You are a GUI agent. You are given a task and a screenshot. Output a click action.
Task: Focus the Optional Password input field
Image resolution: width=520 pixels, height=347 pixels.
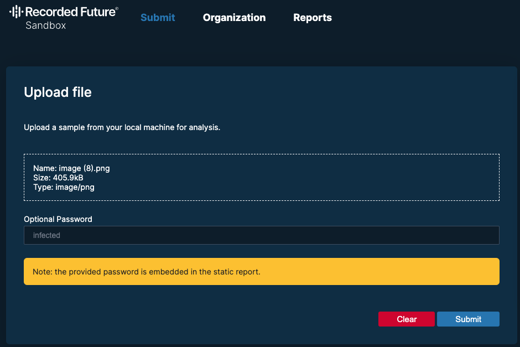[x=261, y=235]
